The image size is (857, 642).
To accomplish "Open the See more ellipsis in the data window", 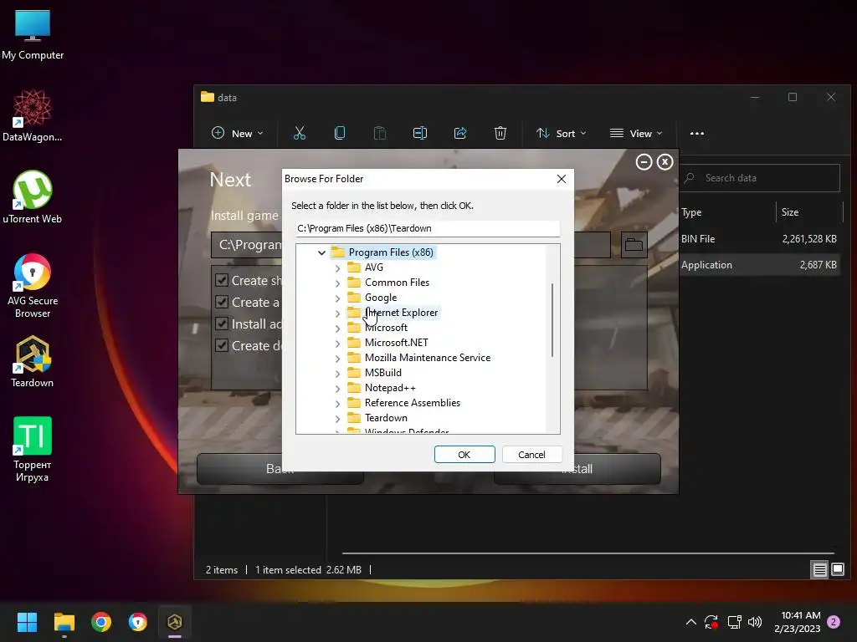I will click(697, 133).
